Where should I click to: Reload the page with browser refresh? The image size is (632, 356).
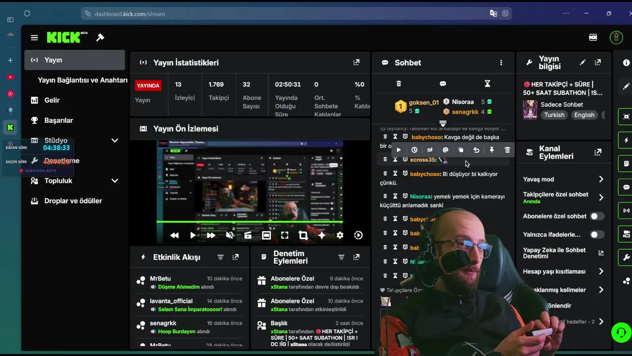click(x=27, y=13)
